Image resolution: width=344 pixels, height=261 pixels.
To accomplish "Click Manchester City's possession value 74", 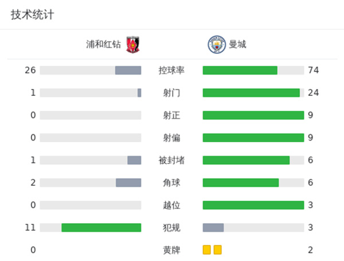I will [x=313, y=71].
